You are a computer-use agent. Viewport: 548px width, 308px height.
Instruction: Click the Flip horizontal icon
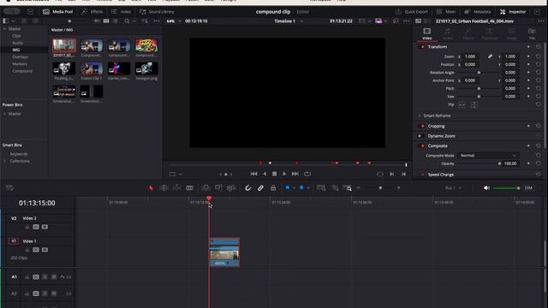point(462,104)
